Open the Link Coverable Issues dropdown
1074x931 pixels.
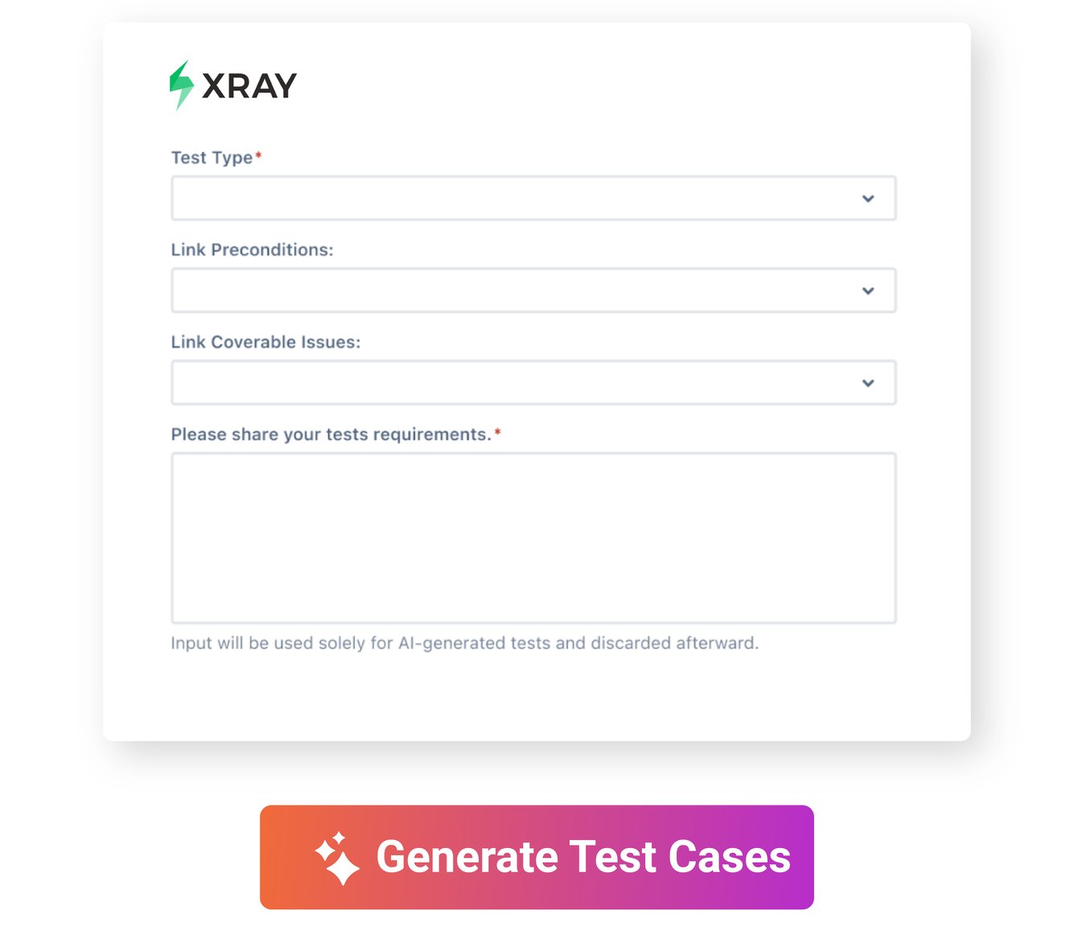click(x=533, y=383)
